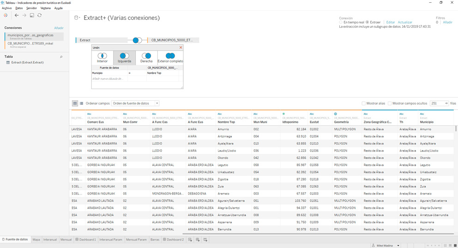
Task: Click the Actualizar extract link
Action: coord(405,22)
